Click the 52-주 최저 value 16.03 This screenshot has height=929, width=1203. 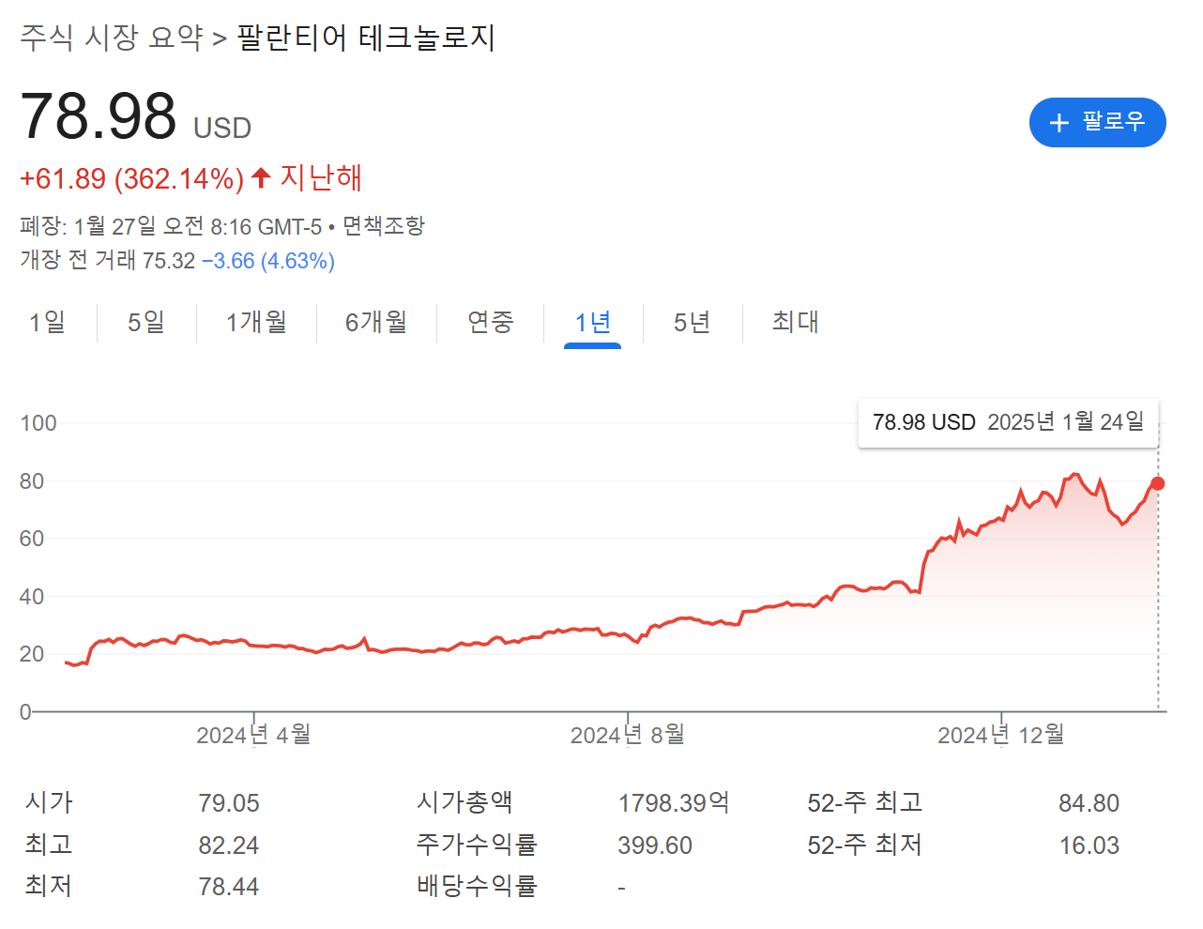point(1089,845)
